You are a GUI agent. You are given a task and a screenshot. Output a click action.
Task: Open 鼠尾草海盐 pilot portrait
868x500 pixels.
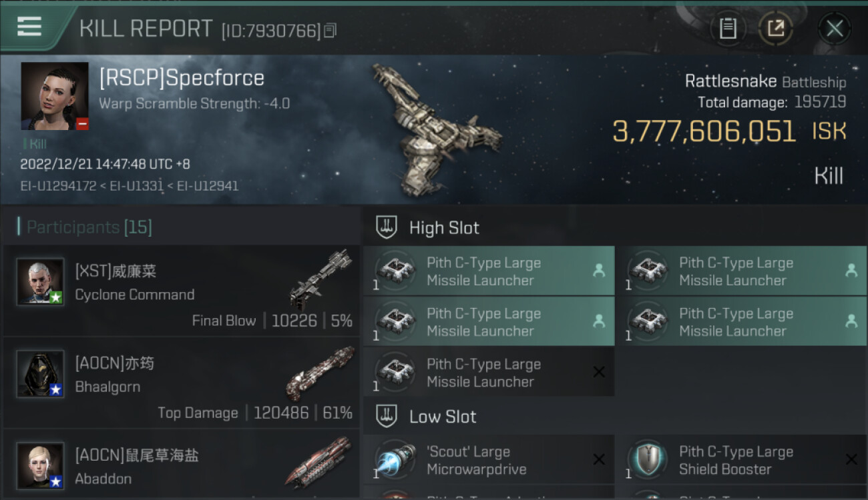[x=40, y=465]
